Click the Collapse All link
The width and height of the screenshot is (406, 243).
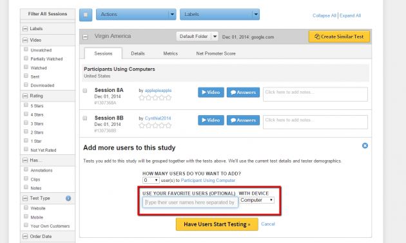pyautogui.click(x=324, y=16)
